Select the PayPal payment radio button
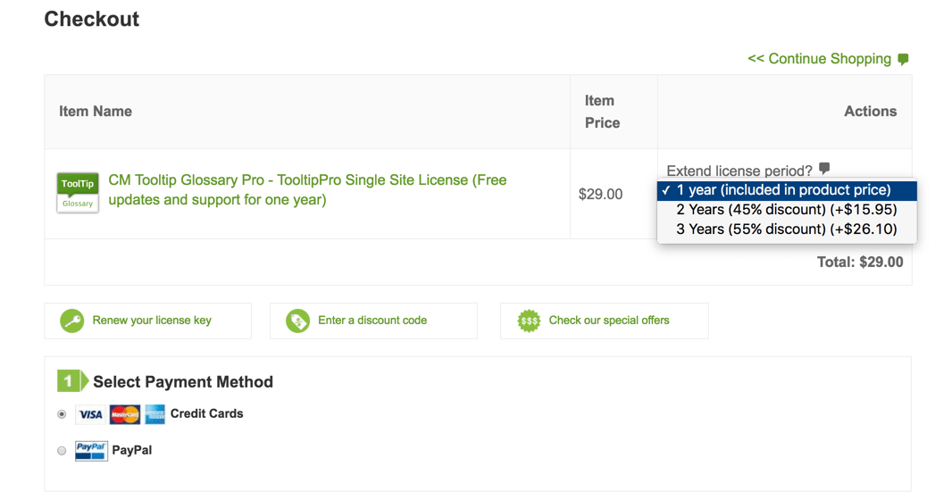952x500 pixels. coord(62,451)
